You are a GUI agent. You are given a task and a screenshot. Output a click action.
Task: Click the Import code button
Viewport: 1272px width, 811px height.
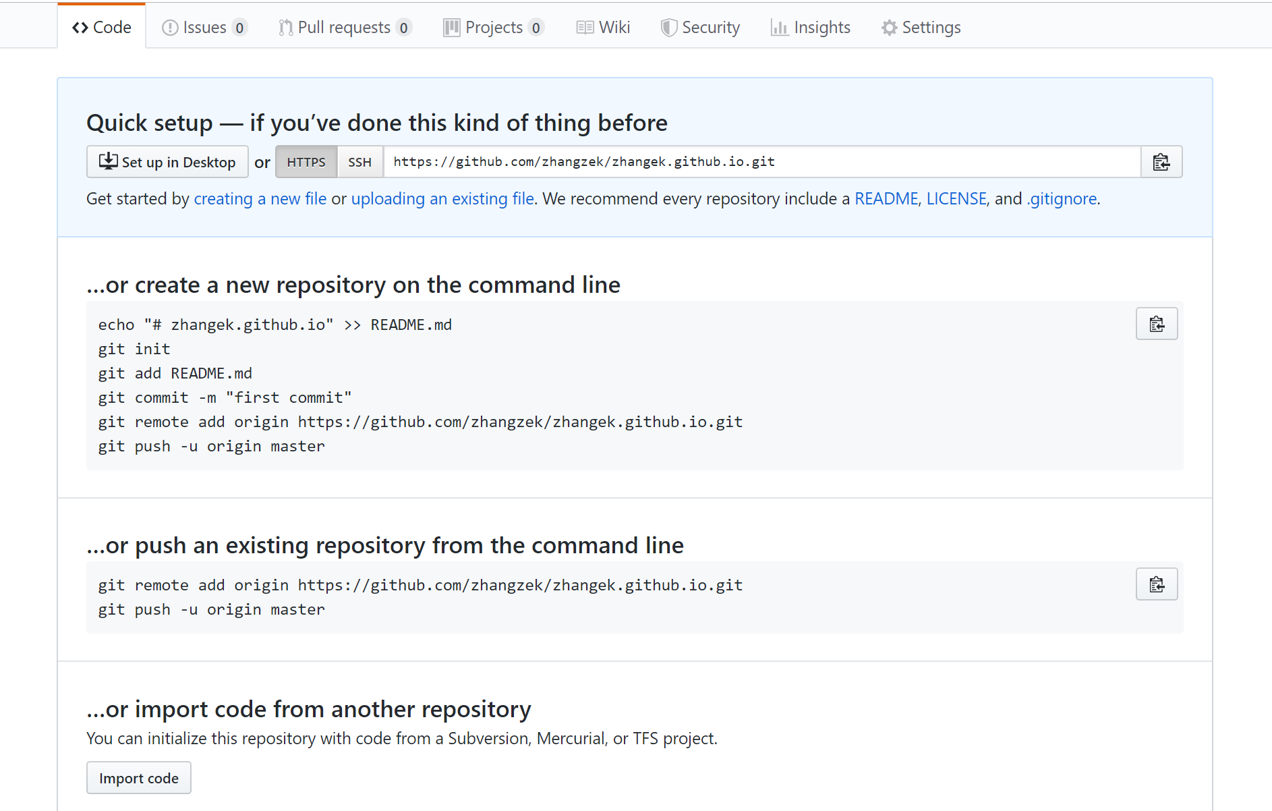(139, 778)
